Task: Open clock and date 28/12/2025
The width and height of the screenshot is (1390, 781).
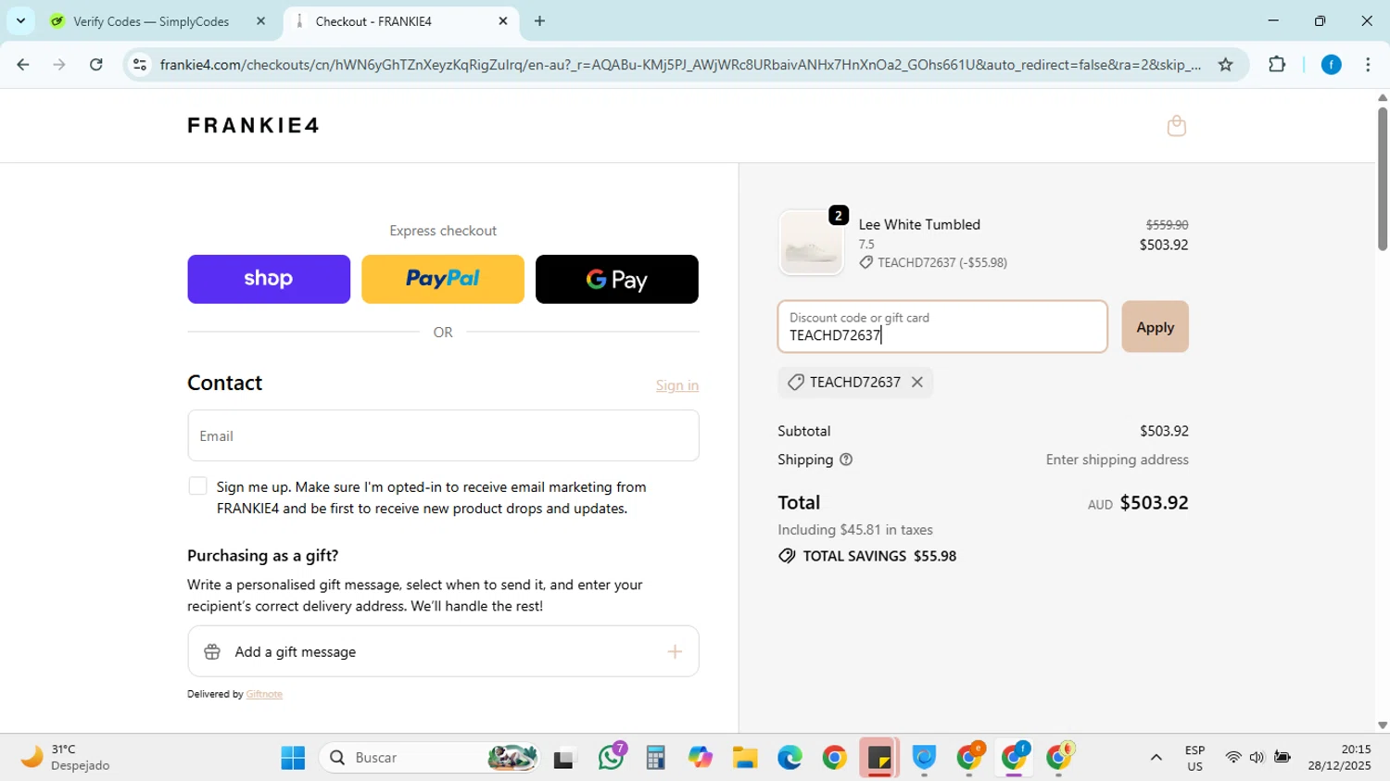Action: click(x=1339, y=758)
